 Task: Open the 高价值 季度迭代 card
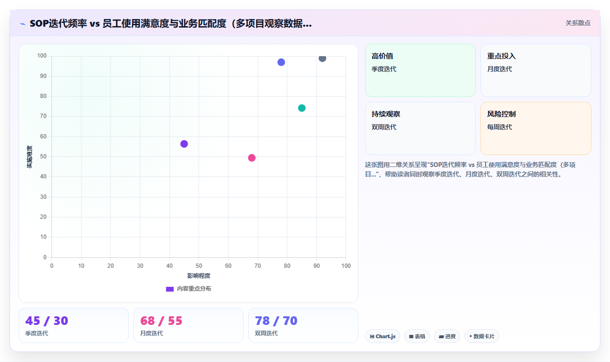pyautogui.click(x=420, y=70)
